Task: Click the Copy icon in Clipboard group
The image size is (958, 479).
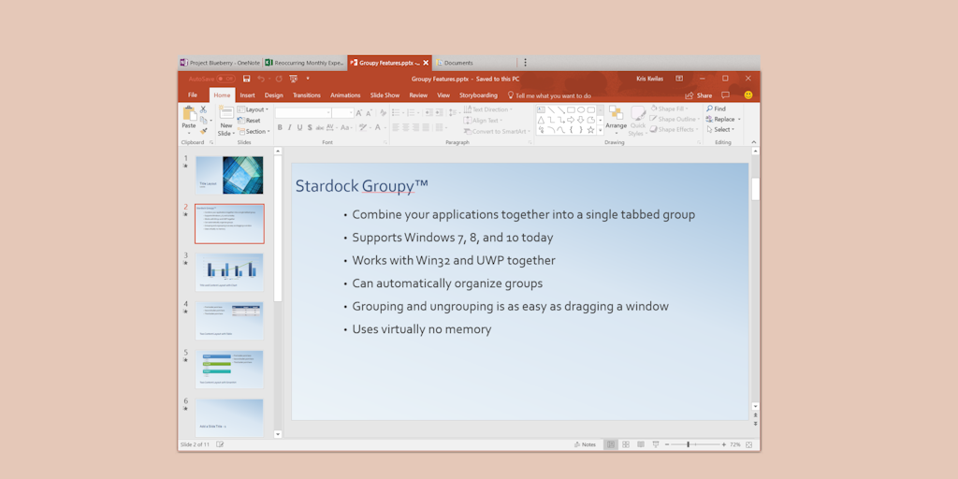Action: click(203, 120)
